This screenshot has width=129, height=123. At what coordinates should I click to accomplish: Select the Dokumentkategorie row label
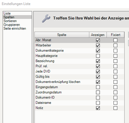click(x=50, y=51)
